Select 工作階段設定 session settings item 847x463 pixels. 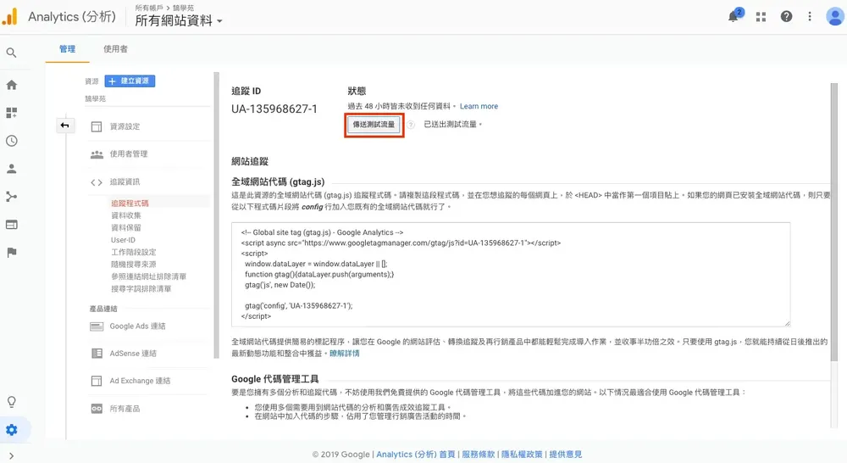[134, 252]
